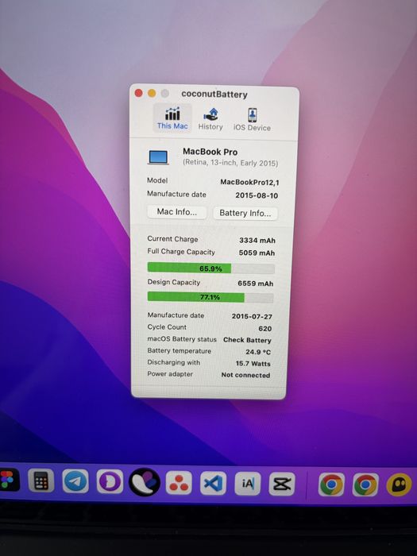Screen dimensions: 417x556
Task: Click the design capacity value "6559 mAh"
Action: coord(255,284)
